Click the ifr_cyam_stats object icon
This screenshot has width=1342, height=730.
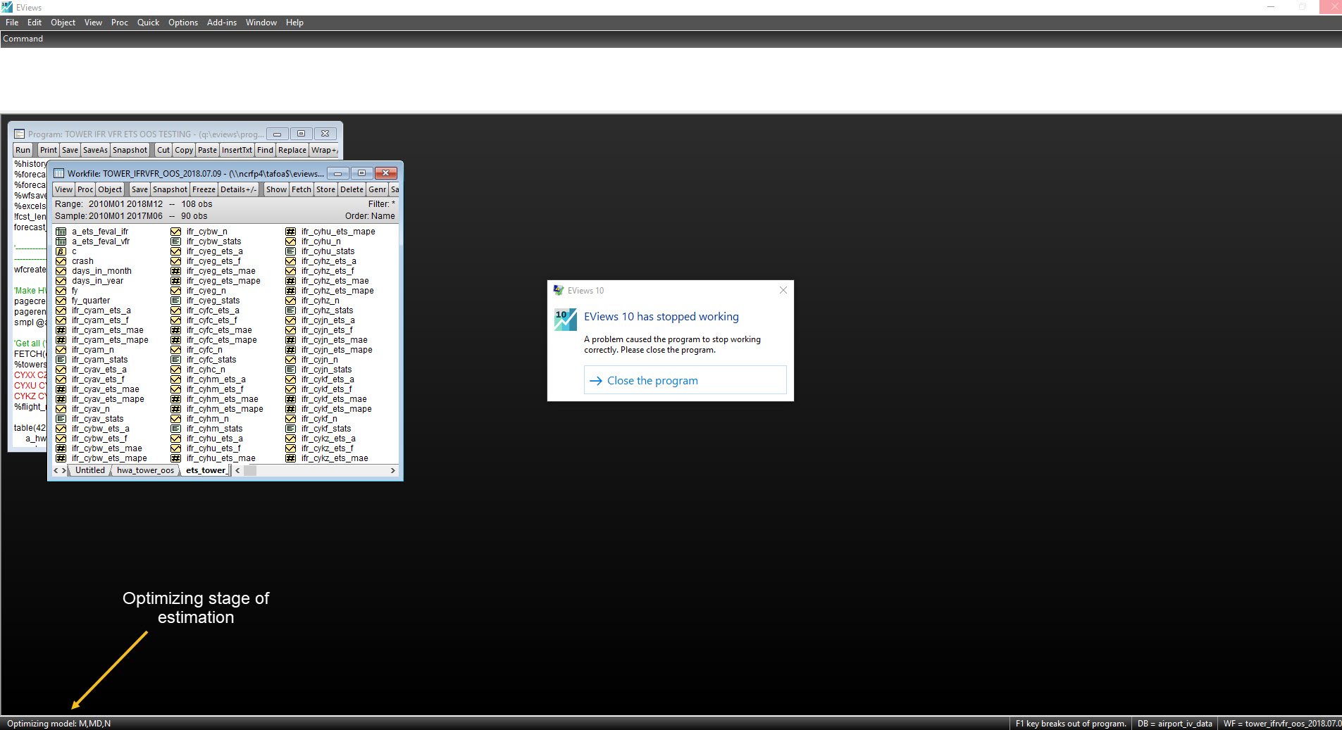pos(61,360)
